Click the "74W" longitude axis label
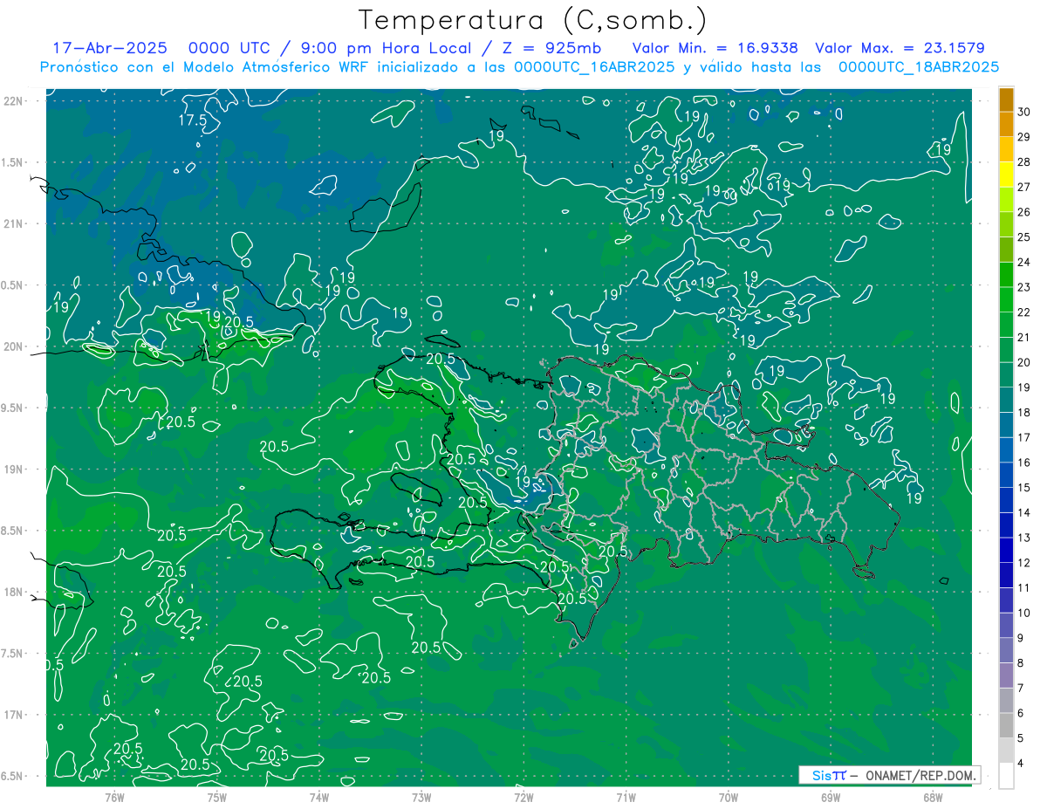The image size is (1047, 809). pyautogui.click(x=319, y=797)
